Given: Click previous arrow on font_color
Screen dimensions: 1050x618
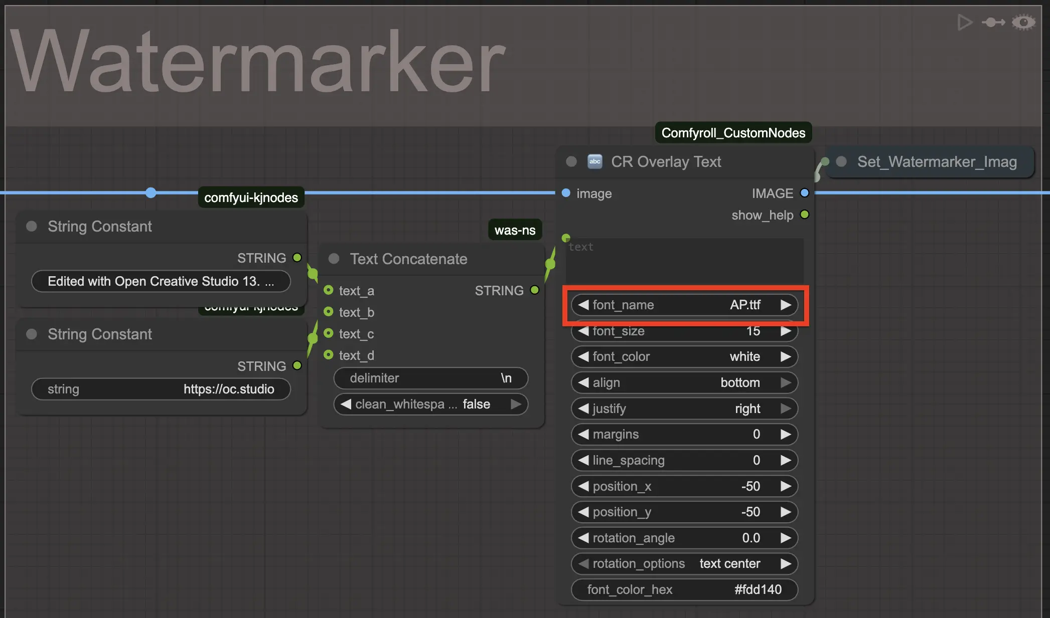Looking at the screenshot, I should pyautogui.click(x=583, y=356).
